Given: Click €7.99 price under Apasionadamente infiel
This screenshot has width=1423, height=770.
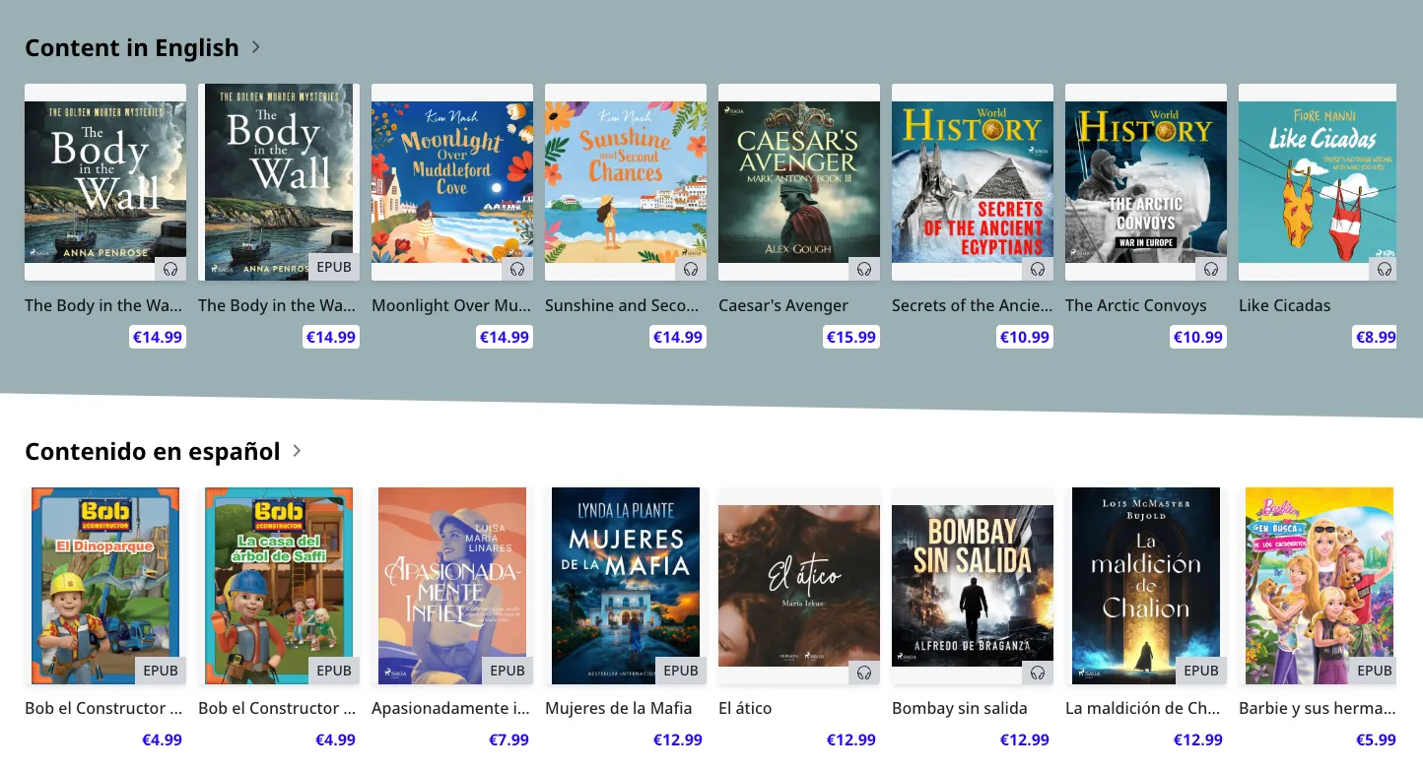Looking at the screenshot, I should pos(508,739).
